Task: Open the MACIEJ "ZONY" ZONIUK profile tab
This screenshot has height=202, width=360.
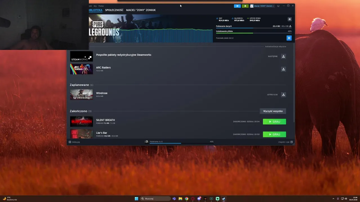Action: tap(141, 10)
